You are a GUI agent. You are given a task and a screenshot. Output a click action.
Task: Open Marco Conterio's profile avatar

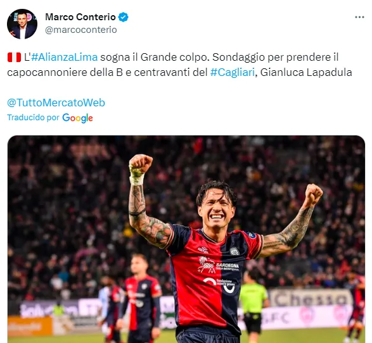tap(22, 24)
